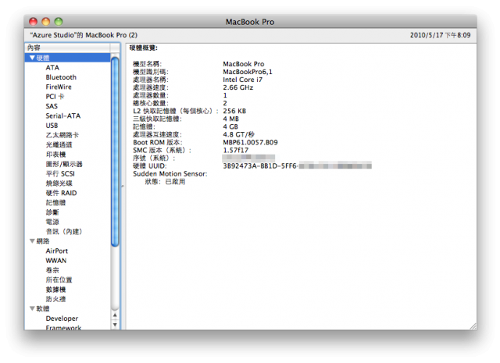Click the 4 GB memory value
Viewport: 500px width, 363px height.
pyautogui.click(x=230, y=126)
